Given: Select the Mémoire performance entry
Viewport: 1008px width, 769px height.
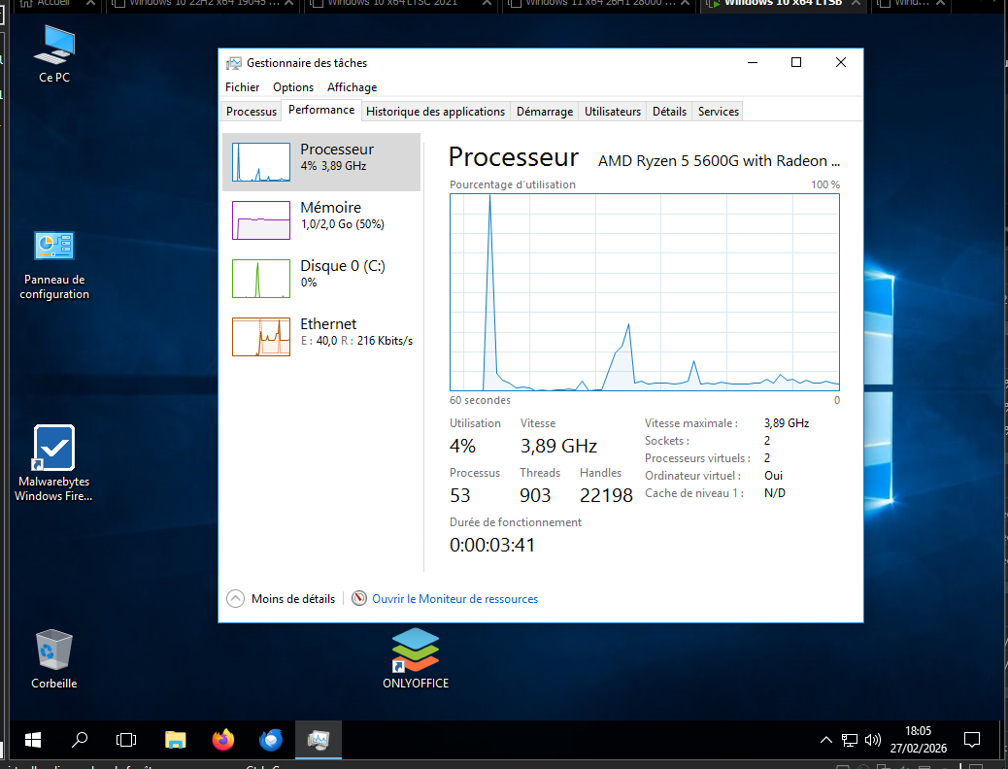Looking at the screenshot, I should pyautogui.click(x=321, y=219).
